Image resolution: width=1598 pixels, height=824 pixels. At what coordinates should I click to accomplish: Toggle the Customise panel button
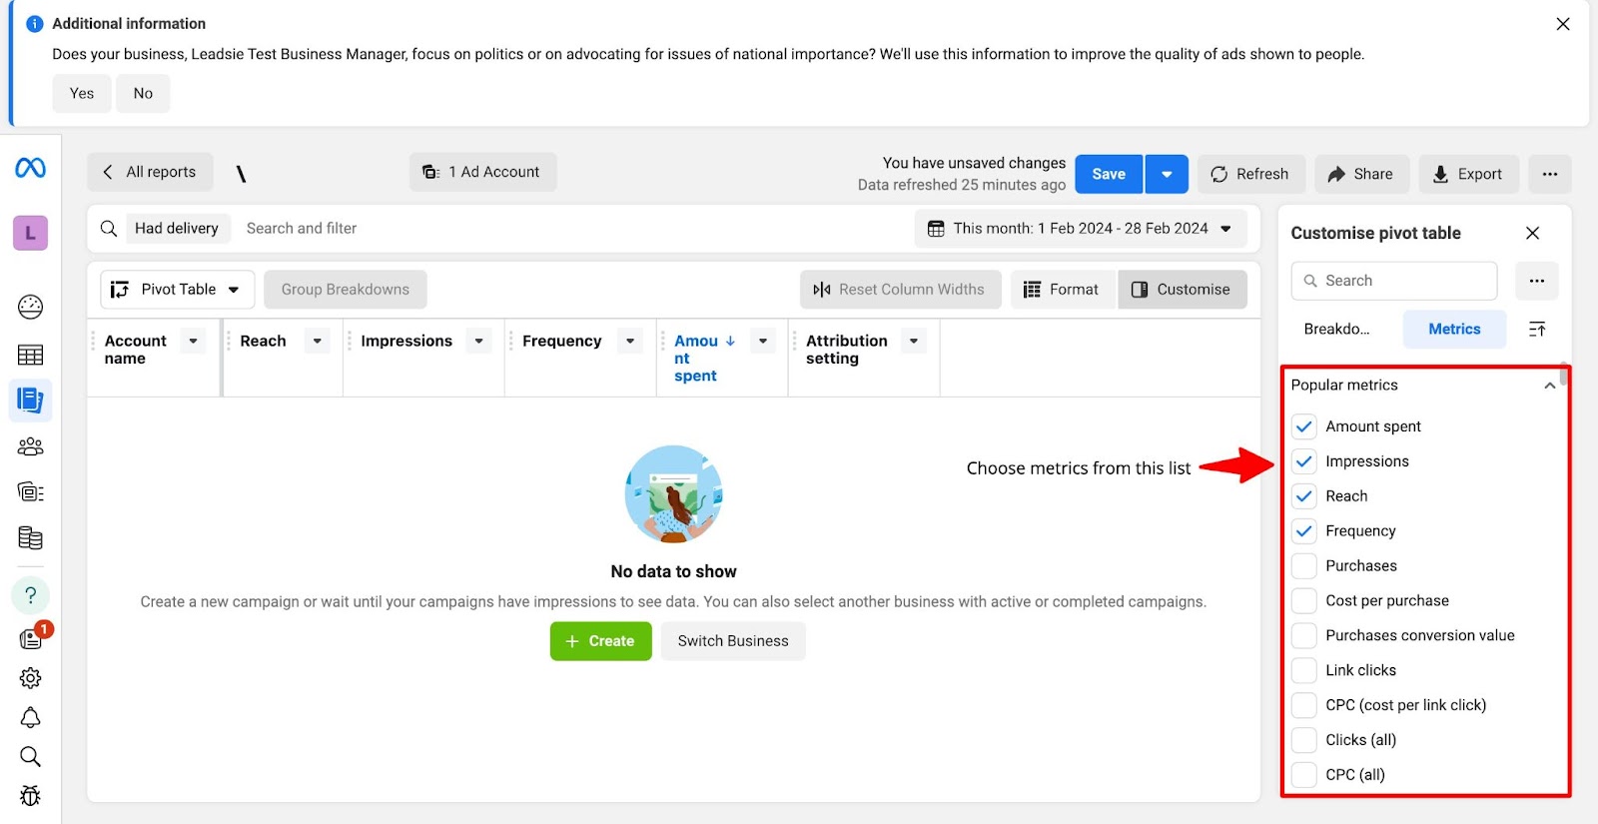(1182, 290)
